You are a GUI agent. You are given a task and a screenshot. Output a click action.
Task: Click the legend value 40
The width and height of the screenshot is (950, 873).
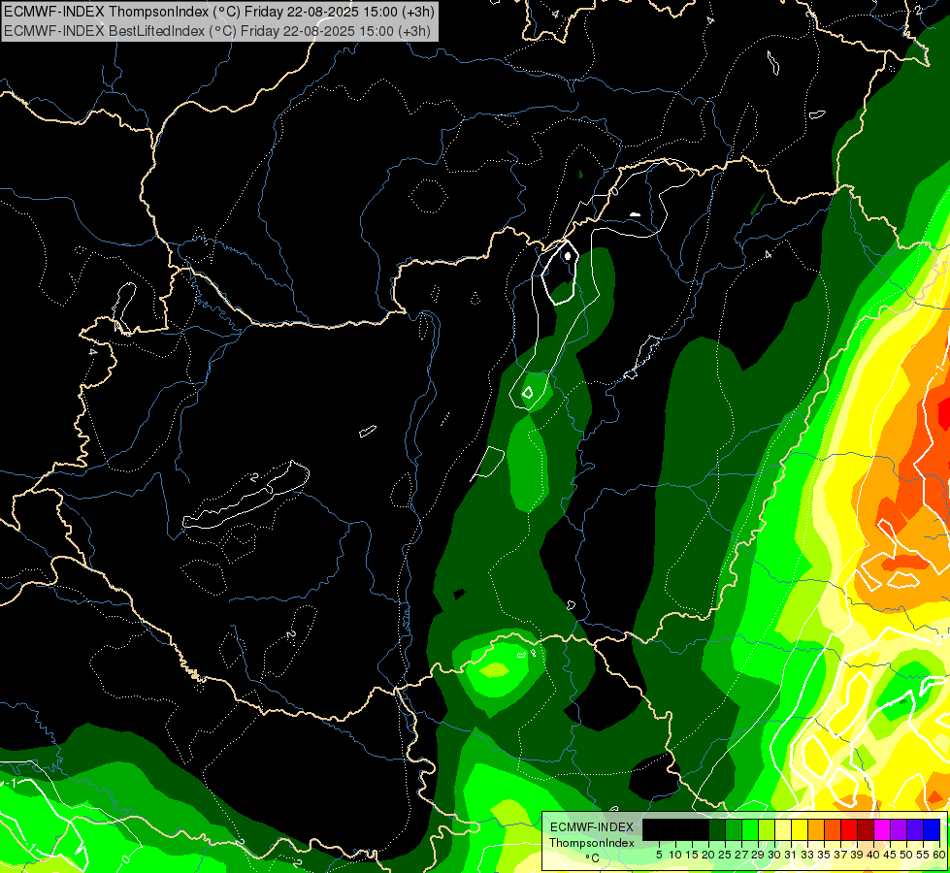coord(873,855)
